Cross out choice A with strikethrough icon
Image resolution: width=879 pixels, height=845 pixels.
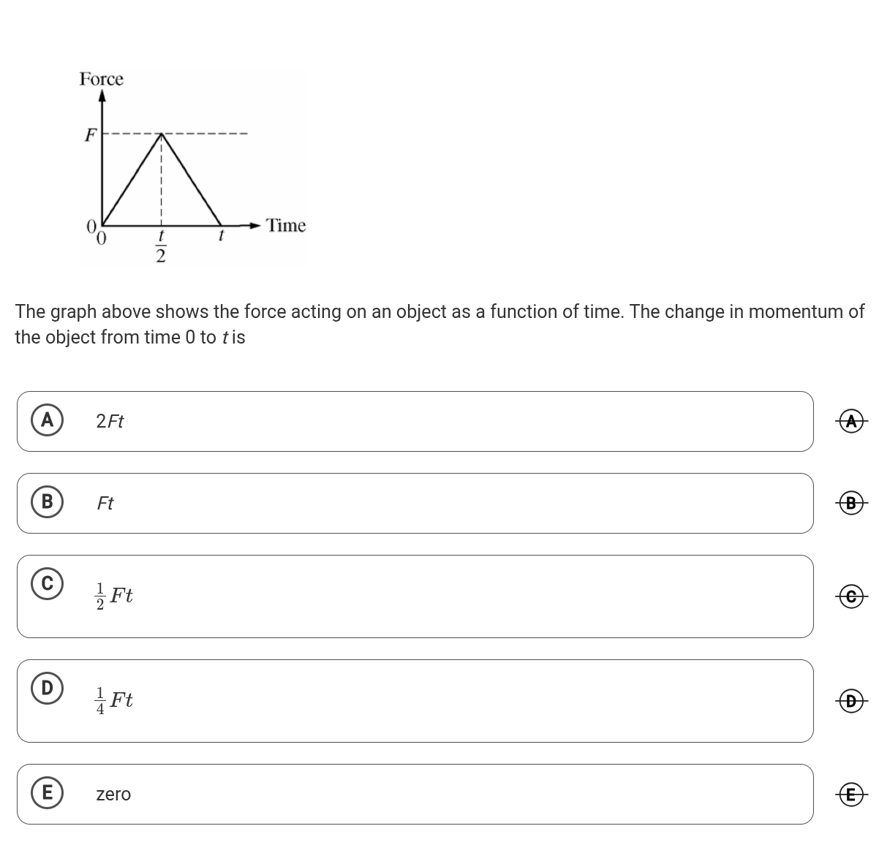click(850, 421)
